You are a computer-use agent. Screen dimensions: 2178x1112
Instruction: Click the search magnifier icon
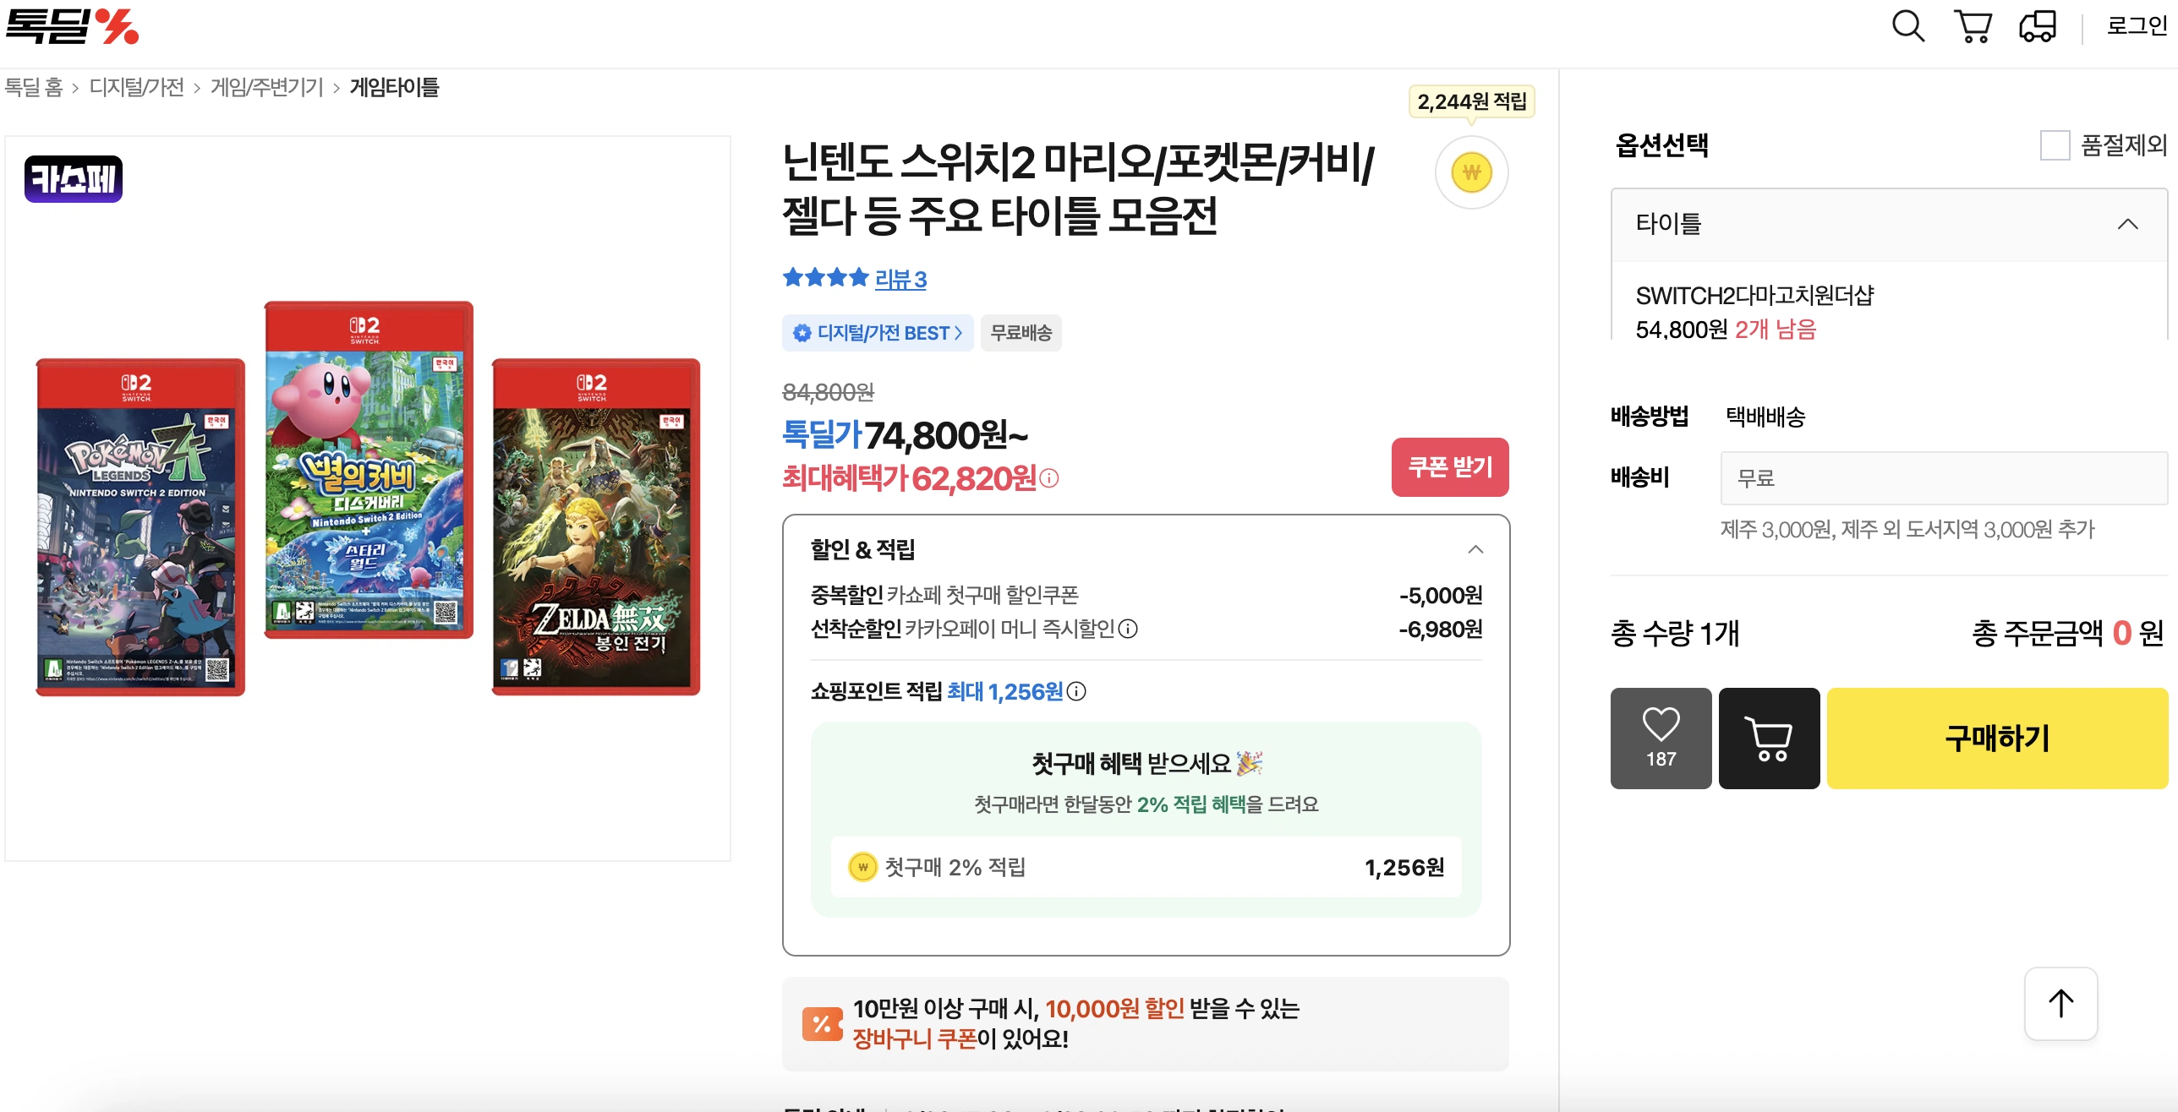(x=1907, y=26)
